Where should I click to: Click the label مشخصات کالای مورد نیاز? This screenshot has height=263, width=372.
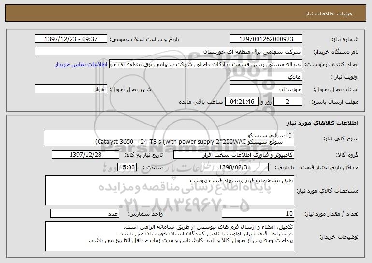pos(328,191)
